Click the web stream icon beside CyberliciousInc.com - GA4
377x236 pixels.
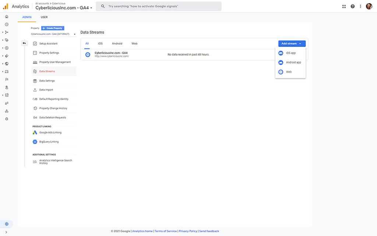pos(88,55)
